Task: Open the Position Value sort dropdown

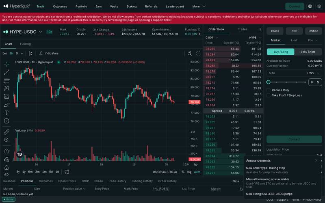Action: 74,189
